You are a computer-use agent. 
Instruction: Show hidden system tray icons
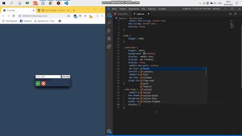(200, 3)
